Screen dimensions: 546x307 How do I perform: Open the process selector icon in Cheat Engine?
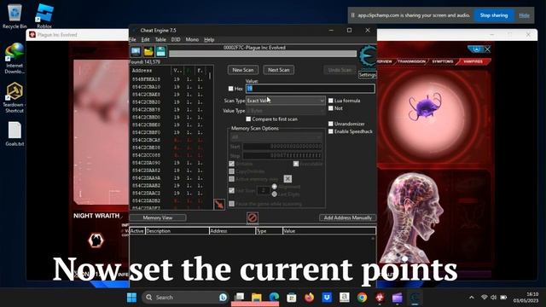point(136,51)
